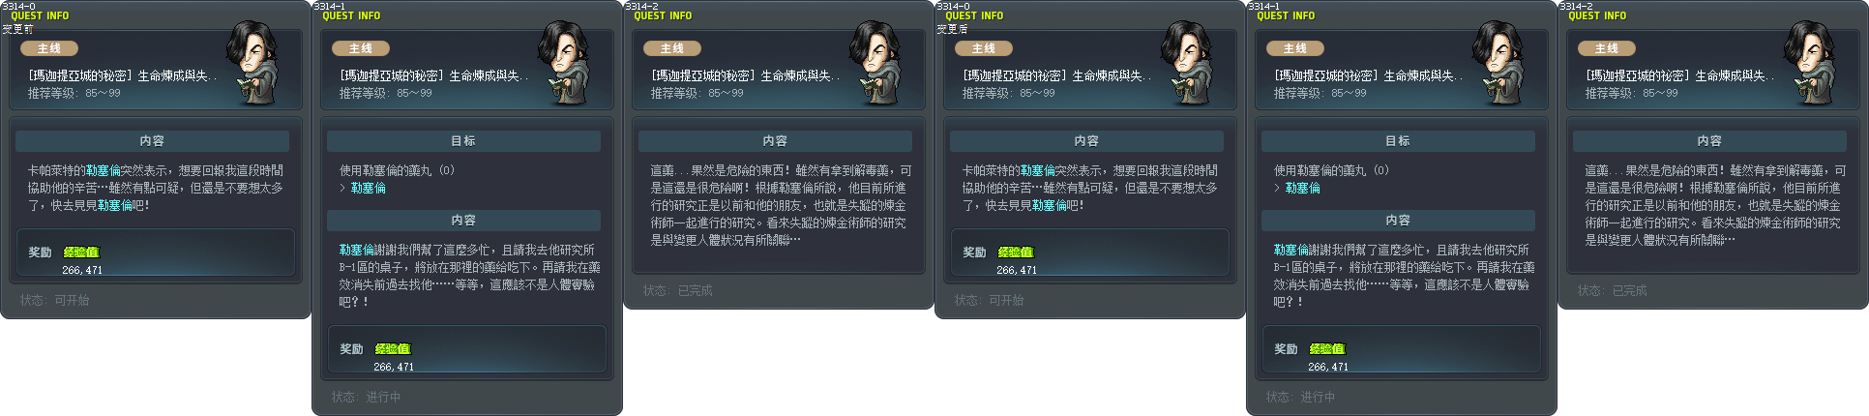The width and height of the screenshot is (1869, 416).
Task: Click the NPC portrait in the 变更后 quest panel
Action: tap(1187, 63)
